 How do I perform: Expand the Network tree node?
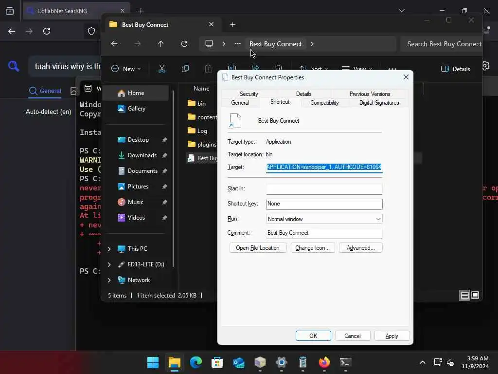109,280
